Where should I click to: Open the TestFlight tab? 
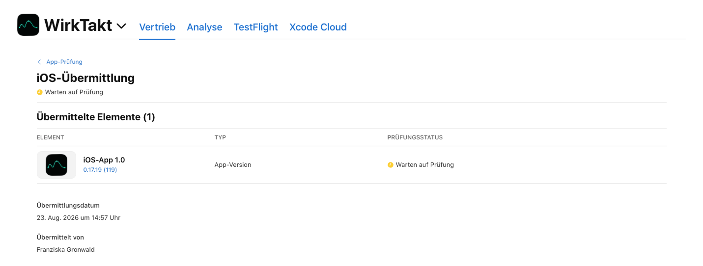click(255, 27)
